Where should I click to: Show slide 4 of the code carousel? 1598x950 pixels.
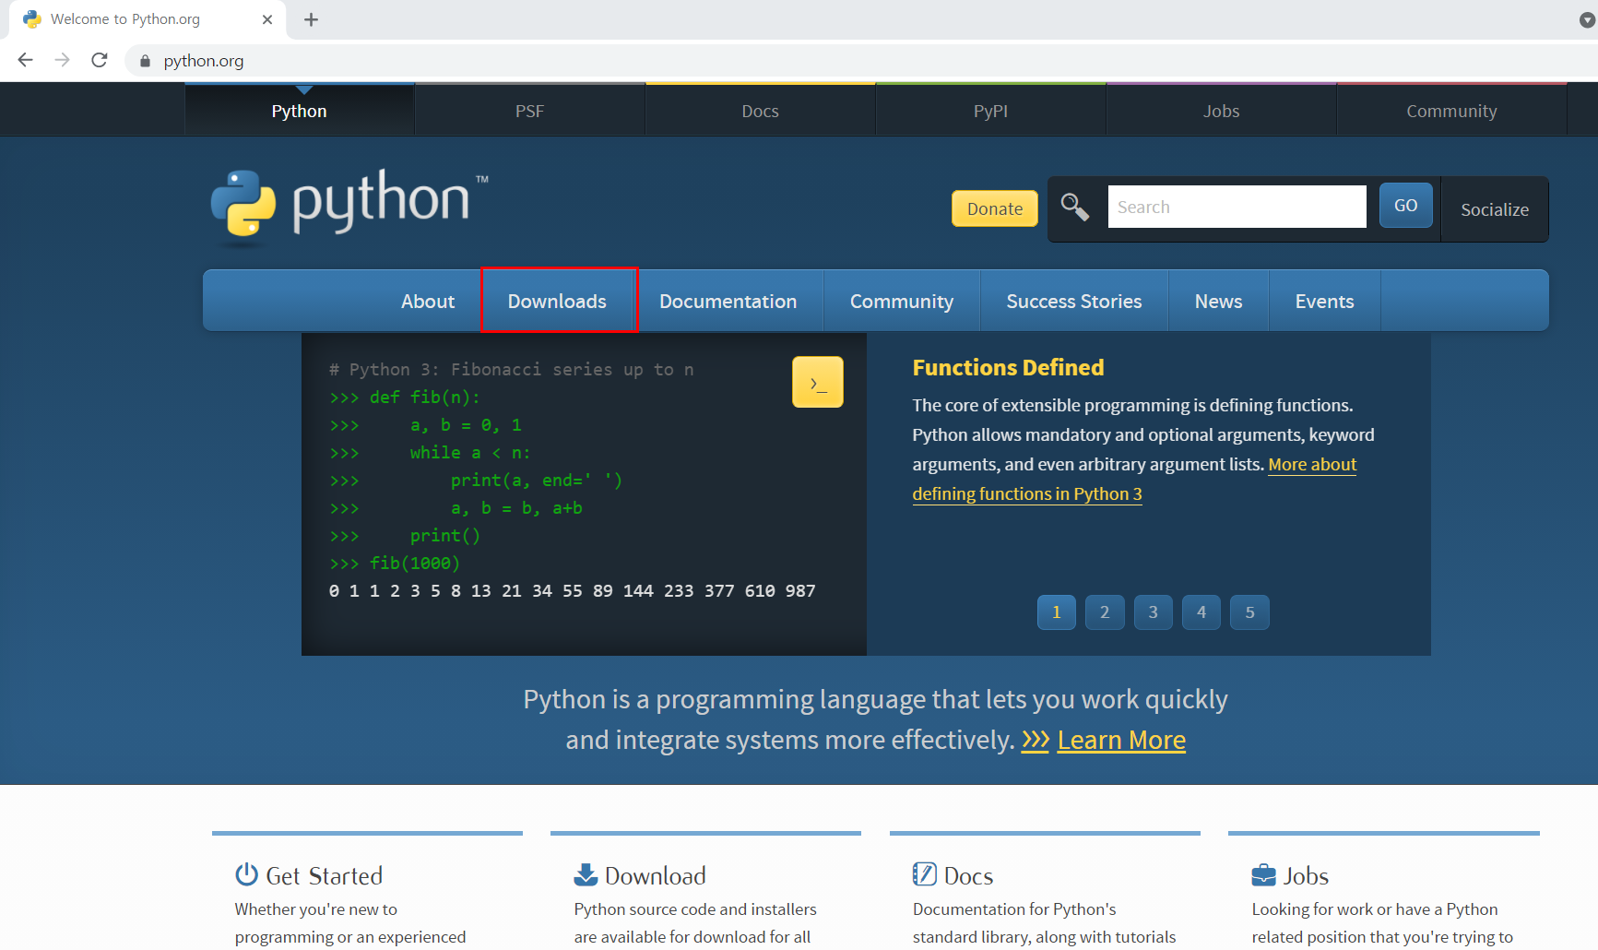(x=1201, y=612)
